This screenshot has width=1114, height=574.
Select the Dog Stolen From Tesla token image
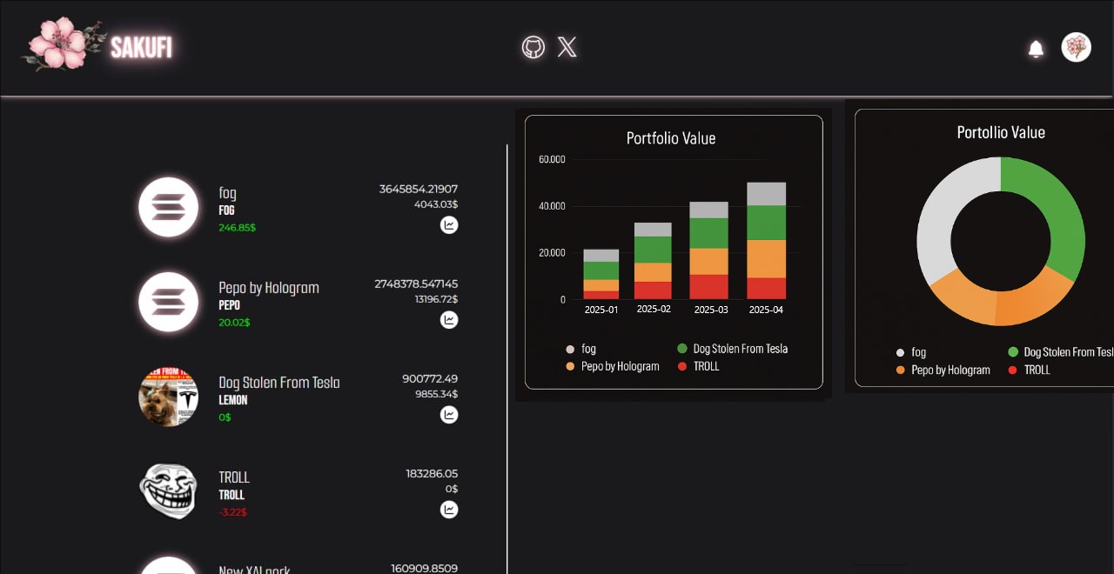pyautogui.click(x=169, y=397)
